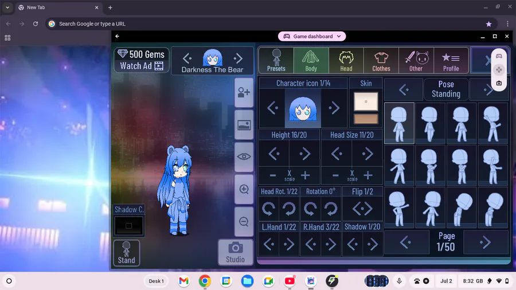516x290 pixels.
Task: Open YouTube from the shelf
Action: [x=290, y=281]
